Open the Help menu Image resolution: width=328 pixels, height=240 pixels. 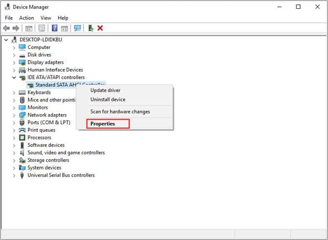(x=63, y=18)
